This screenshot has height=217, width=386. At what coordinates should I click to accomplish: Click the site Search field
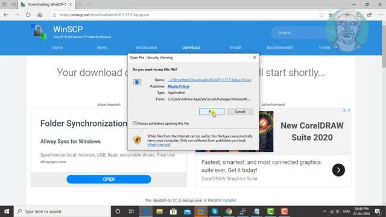303,33
